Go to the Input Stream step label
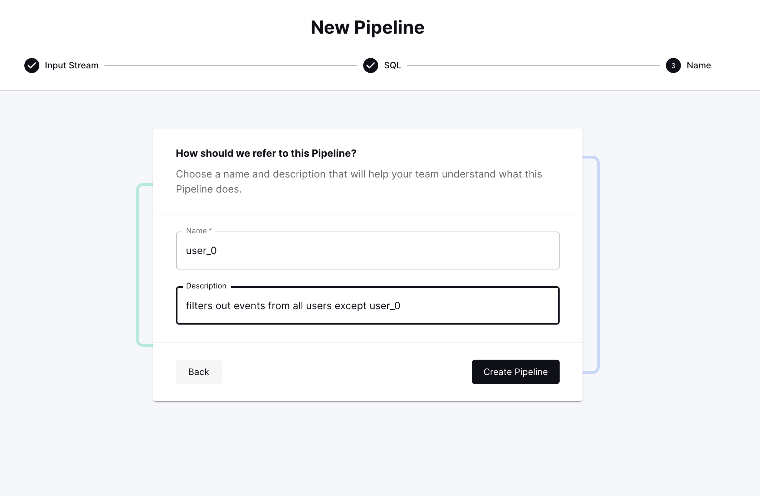The height and width of the screenshot is (496, 760). (x=72, y=65)
